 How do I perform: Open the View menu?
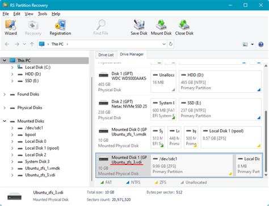(x=29, y=14)
